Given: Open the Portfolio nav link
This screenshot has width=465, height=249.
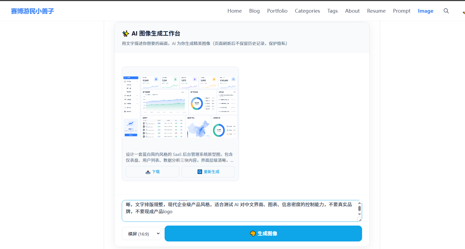Looking at the screenshot, I should 277,11.
